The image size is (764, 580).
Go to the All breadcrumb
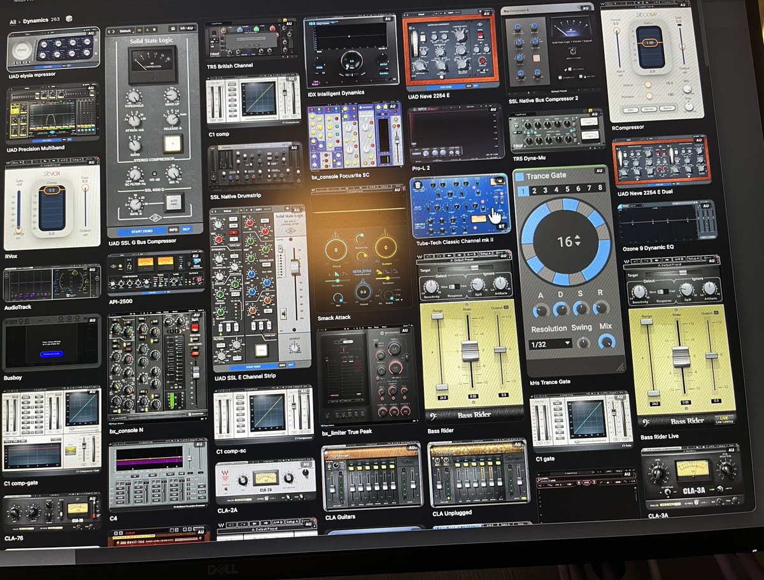click(13, 21)
